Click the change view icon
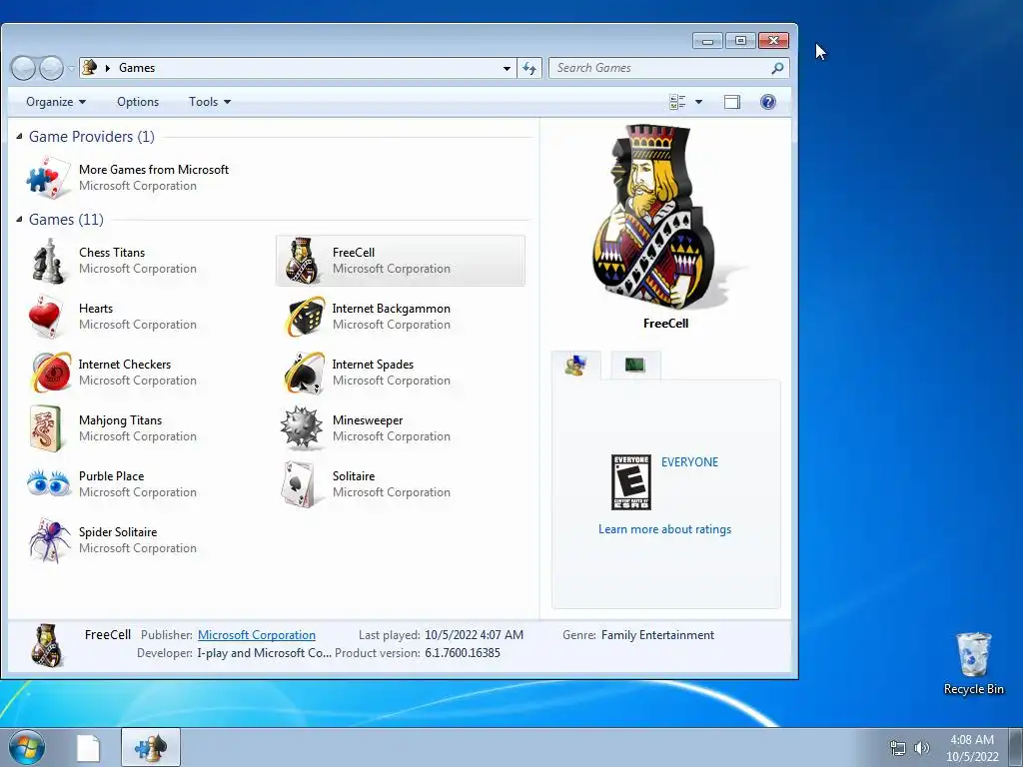Image resolution: width=1023 pixels, height=767 pixels. (x=677, y=102)
